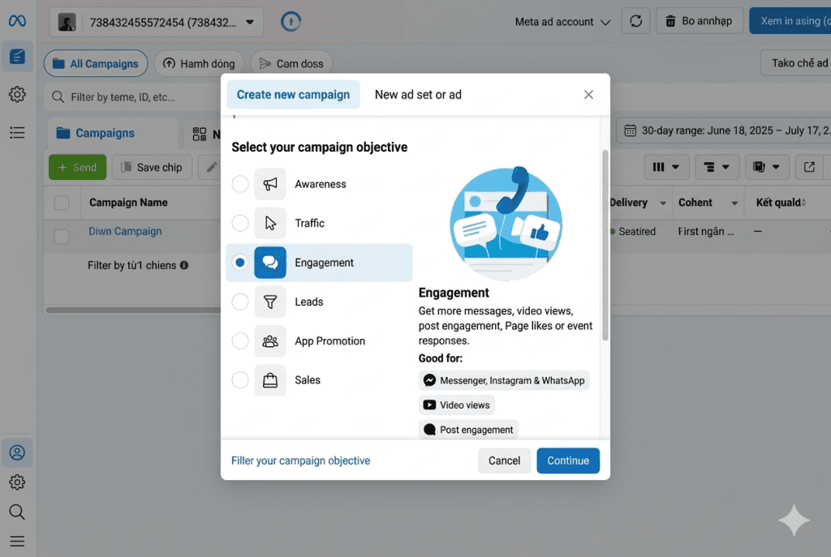Image resolution: width=831 pixels, height=557 pixels.
Task: Click the refresh icon button
Action: point(636,21)
